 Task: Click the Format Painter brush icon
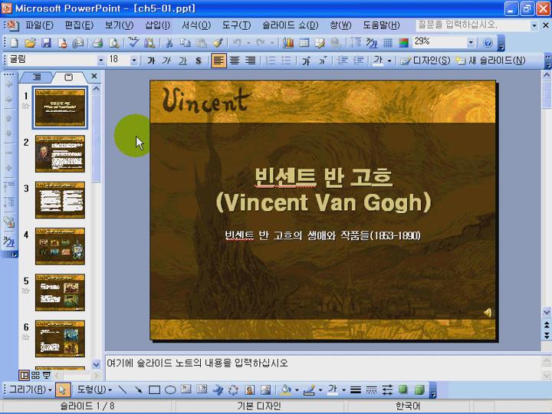[x=218, y=43]
